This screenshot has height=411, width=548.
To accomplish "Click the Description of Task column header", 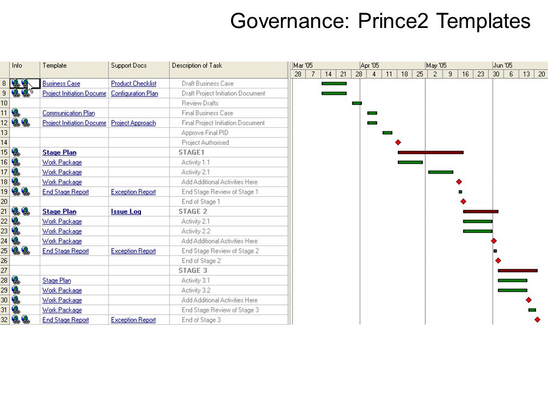I will [229, 70].
